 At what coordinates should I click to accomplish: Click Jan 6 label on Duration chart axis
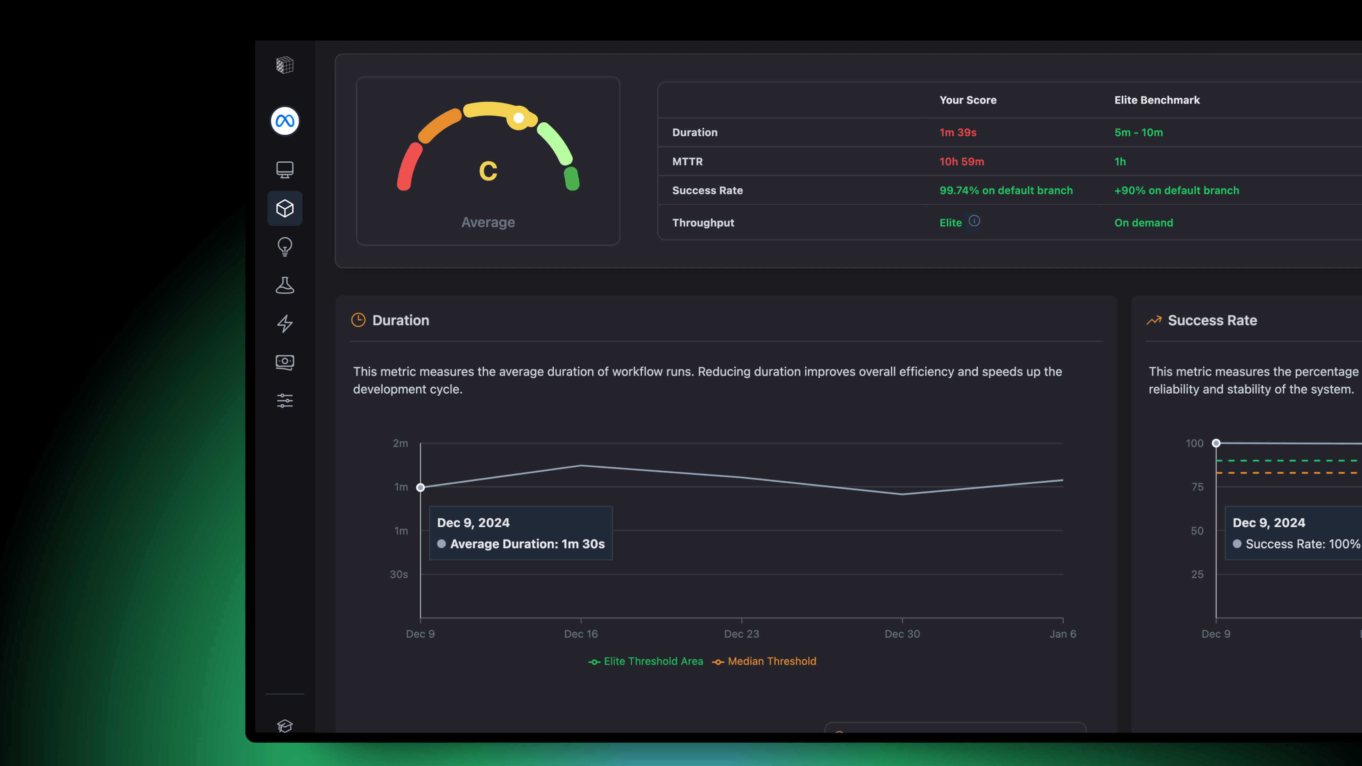1063,634
